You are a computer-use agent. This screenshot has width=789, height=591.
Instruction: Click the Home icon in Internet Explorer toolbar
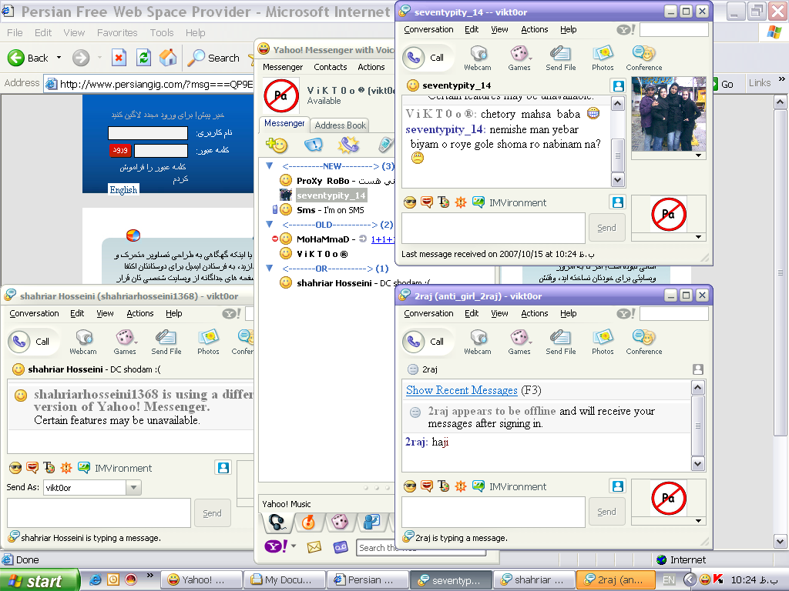pos(168,58)
